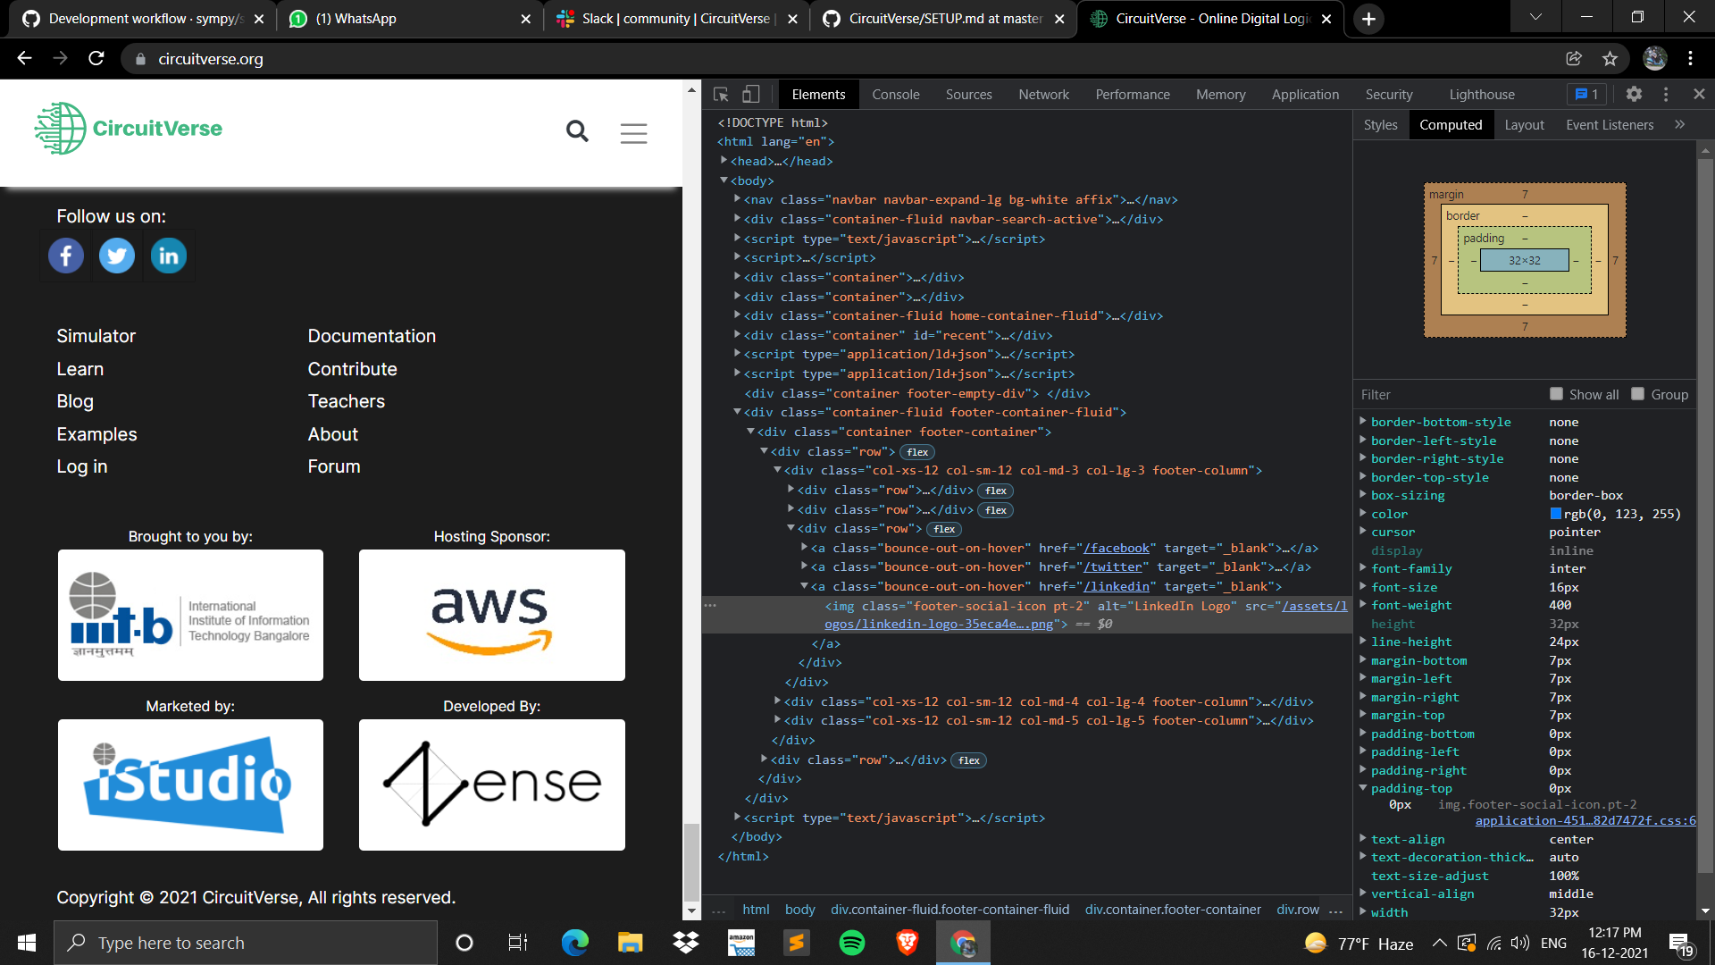Click the application CSS source link
The width and height of the screenshot is (1715, 965).
(1585, 820)
